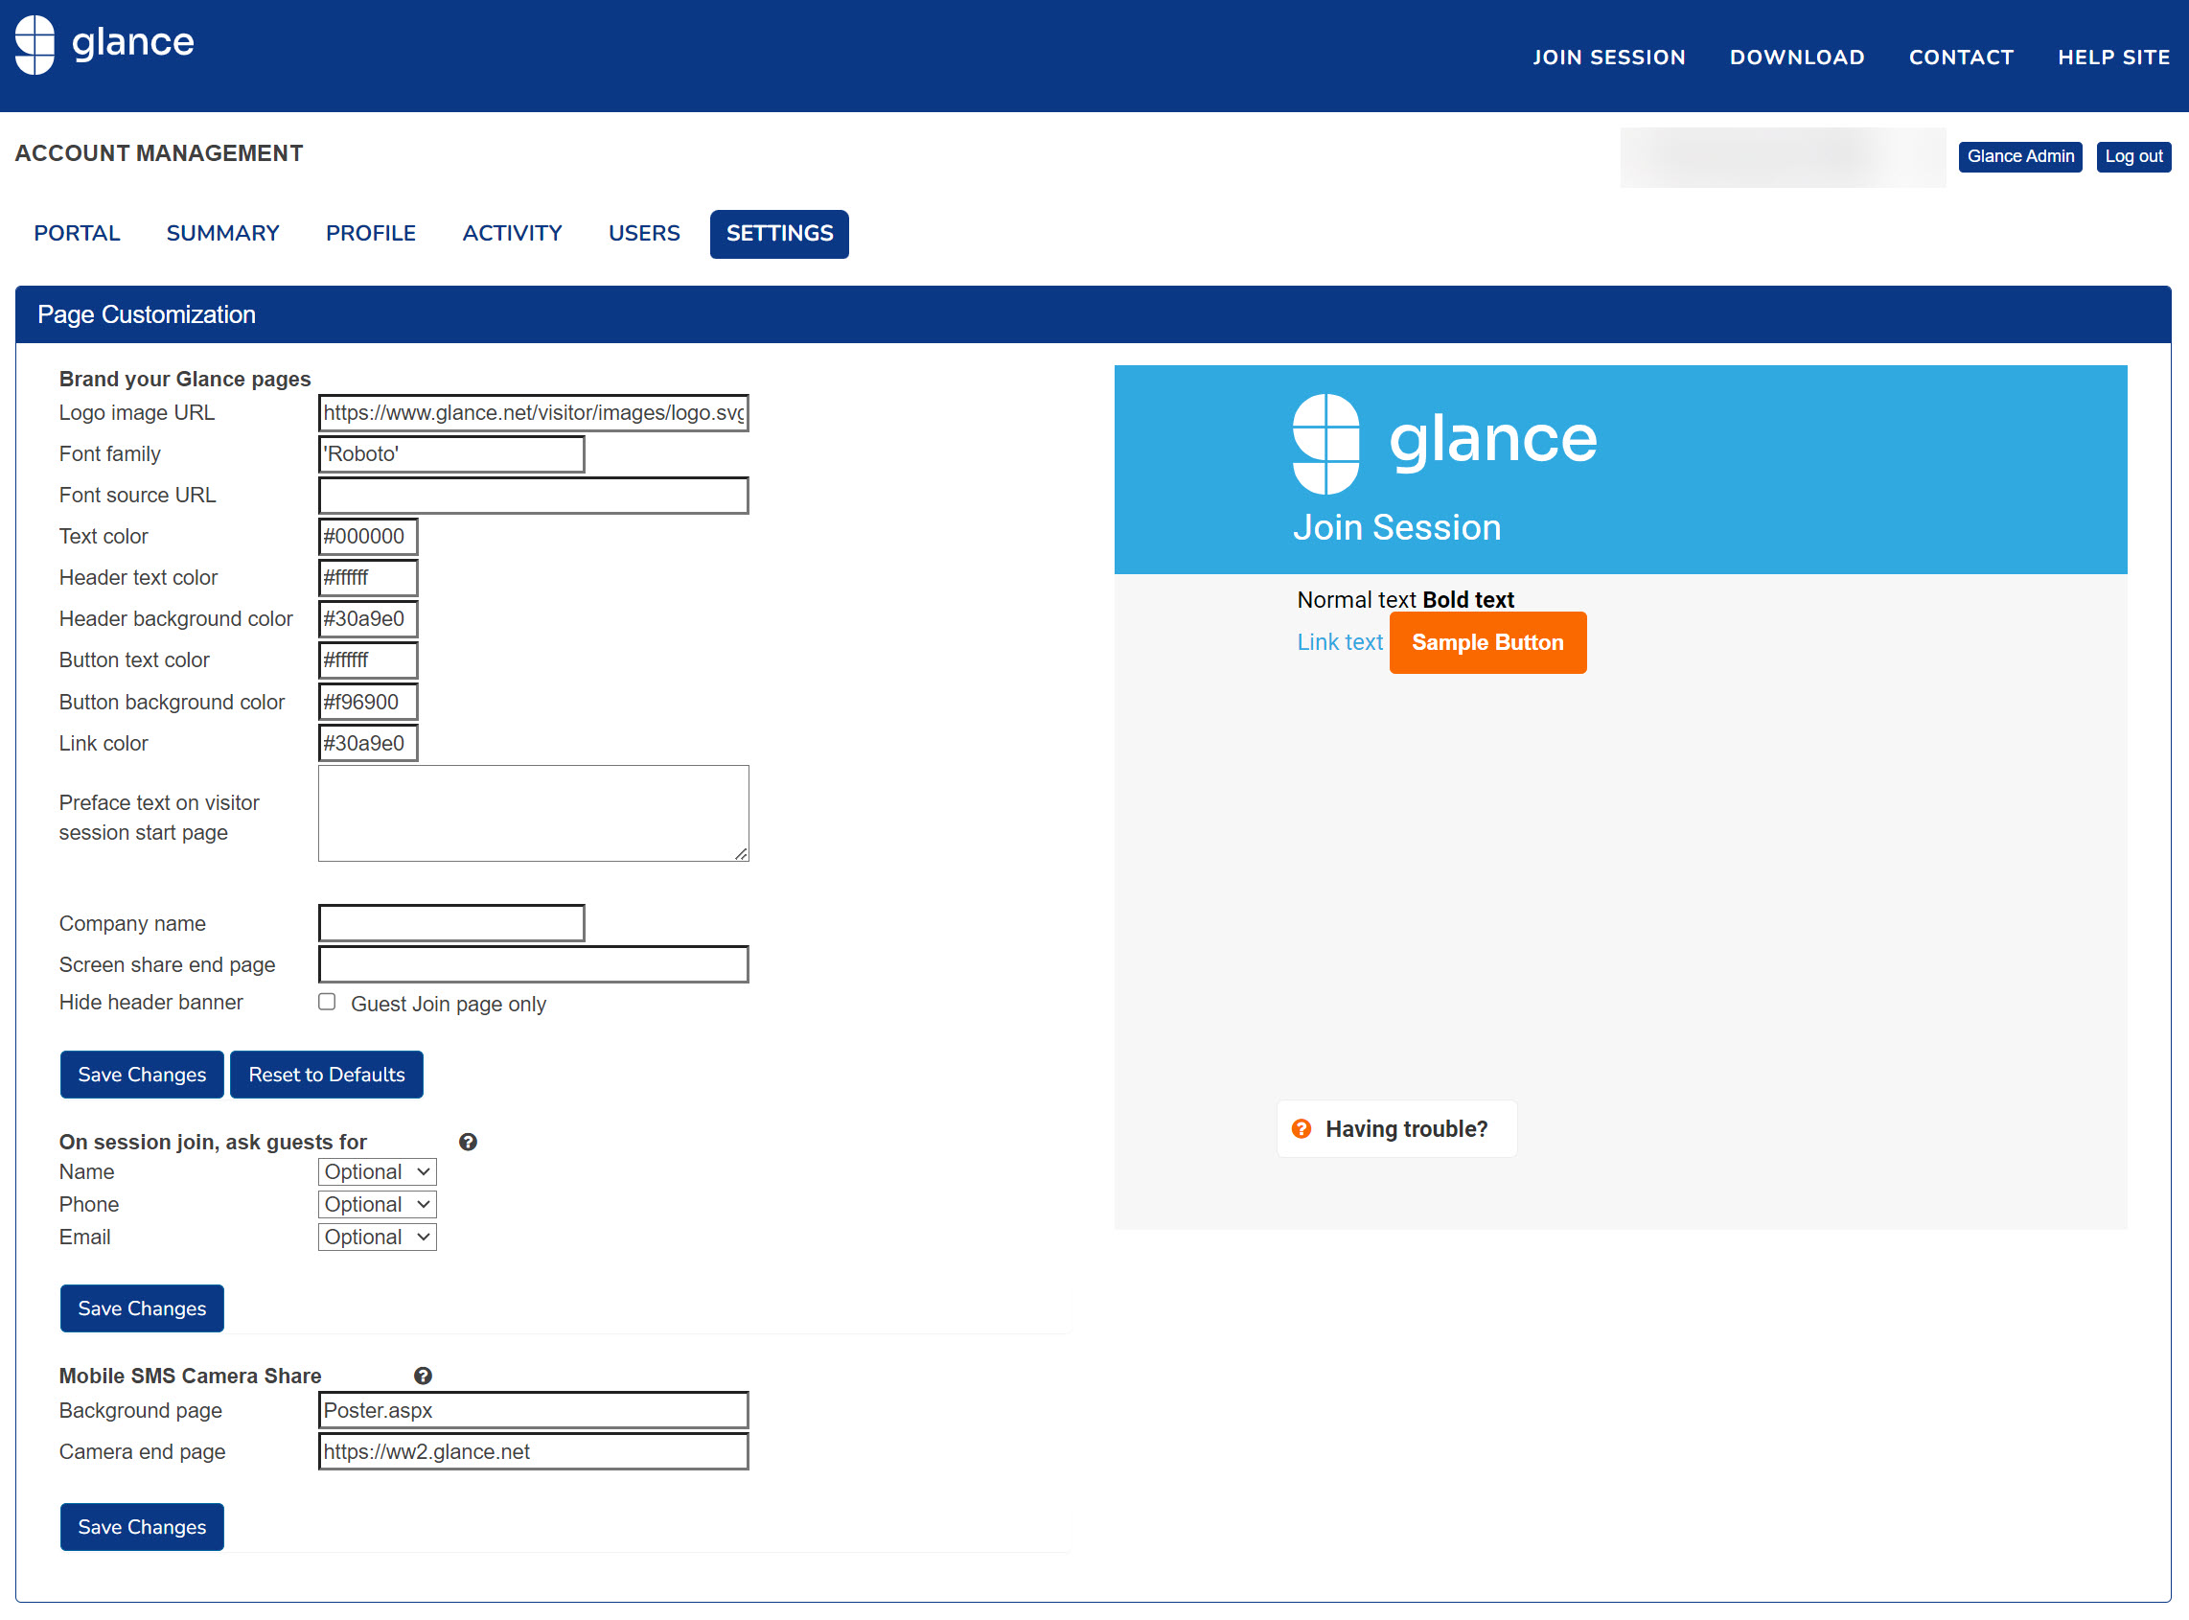Image resolution: width=2189 pixels, height=1620 pixels.
Task: Click the Glance logo in top header
Action: coord(104,44)
